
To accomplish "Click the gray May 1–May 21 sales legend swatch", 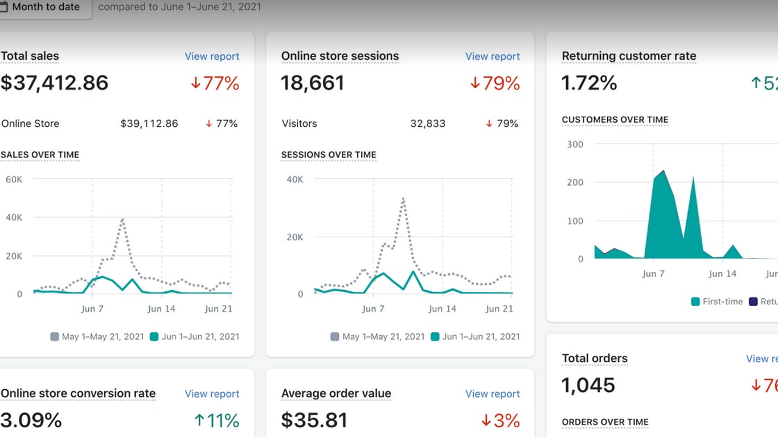I will pos(55,337).
